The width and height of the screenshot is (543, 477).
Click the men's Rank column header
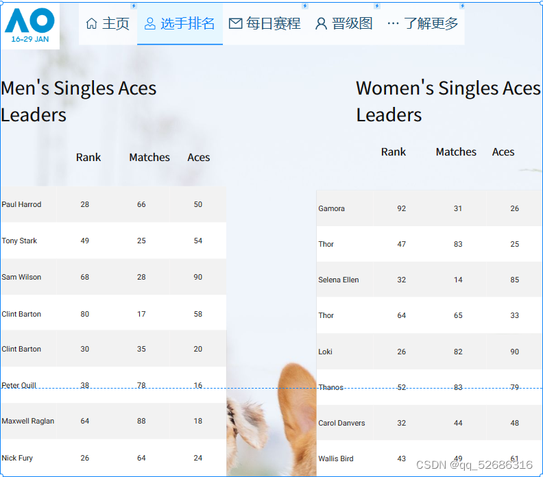click(88, 158)
